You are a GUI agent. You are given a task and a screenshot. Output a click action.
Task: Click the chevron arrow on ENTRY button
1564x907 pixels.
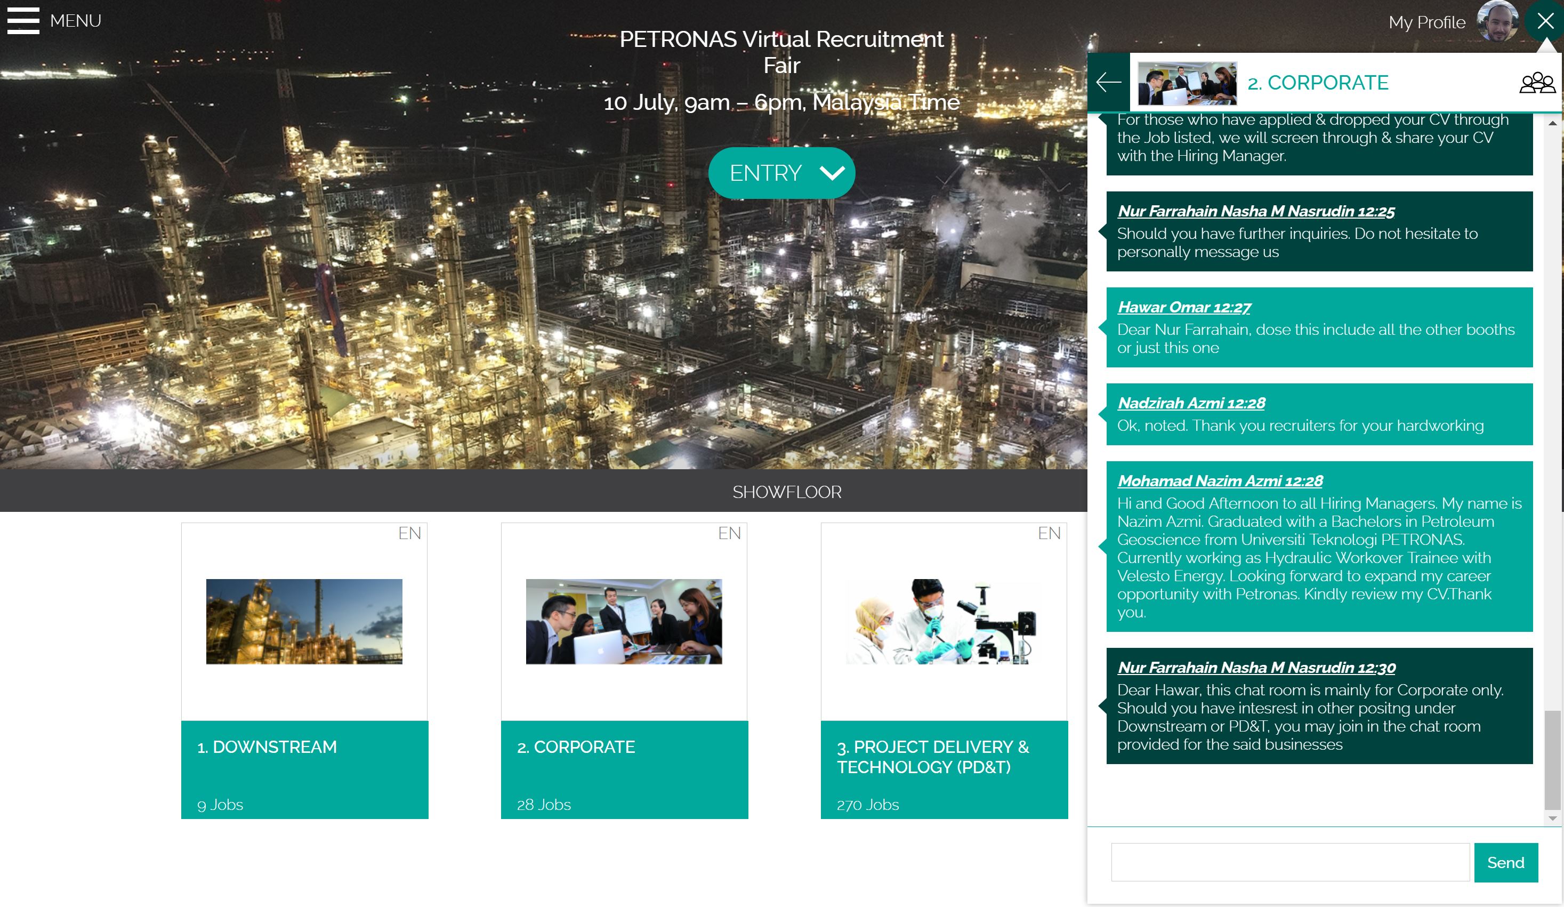832,173
